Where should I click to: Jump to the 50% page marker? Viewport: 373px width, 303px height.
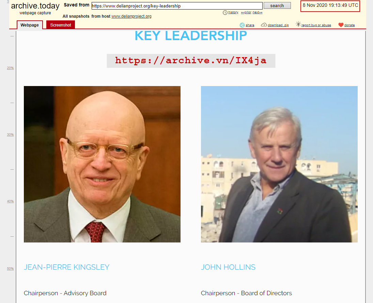tap(10, 269)
